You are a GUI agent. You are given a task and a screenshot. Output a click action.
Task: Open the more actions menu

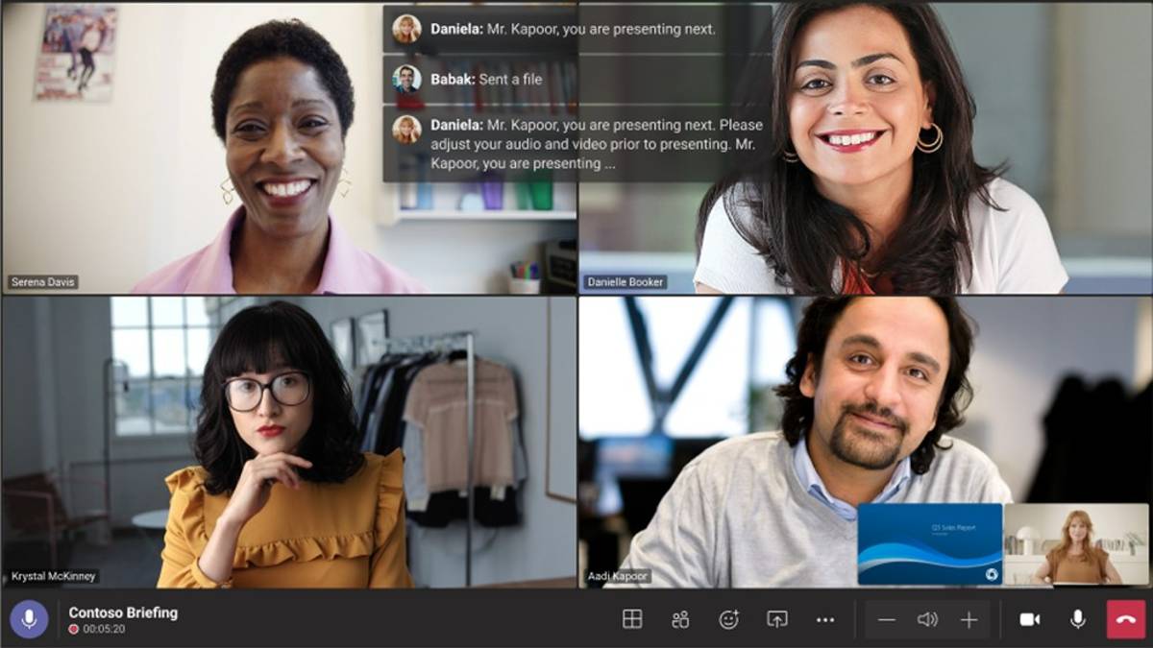[824, 619]
